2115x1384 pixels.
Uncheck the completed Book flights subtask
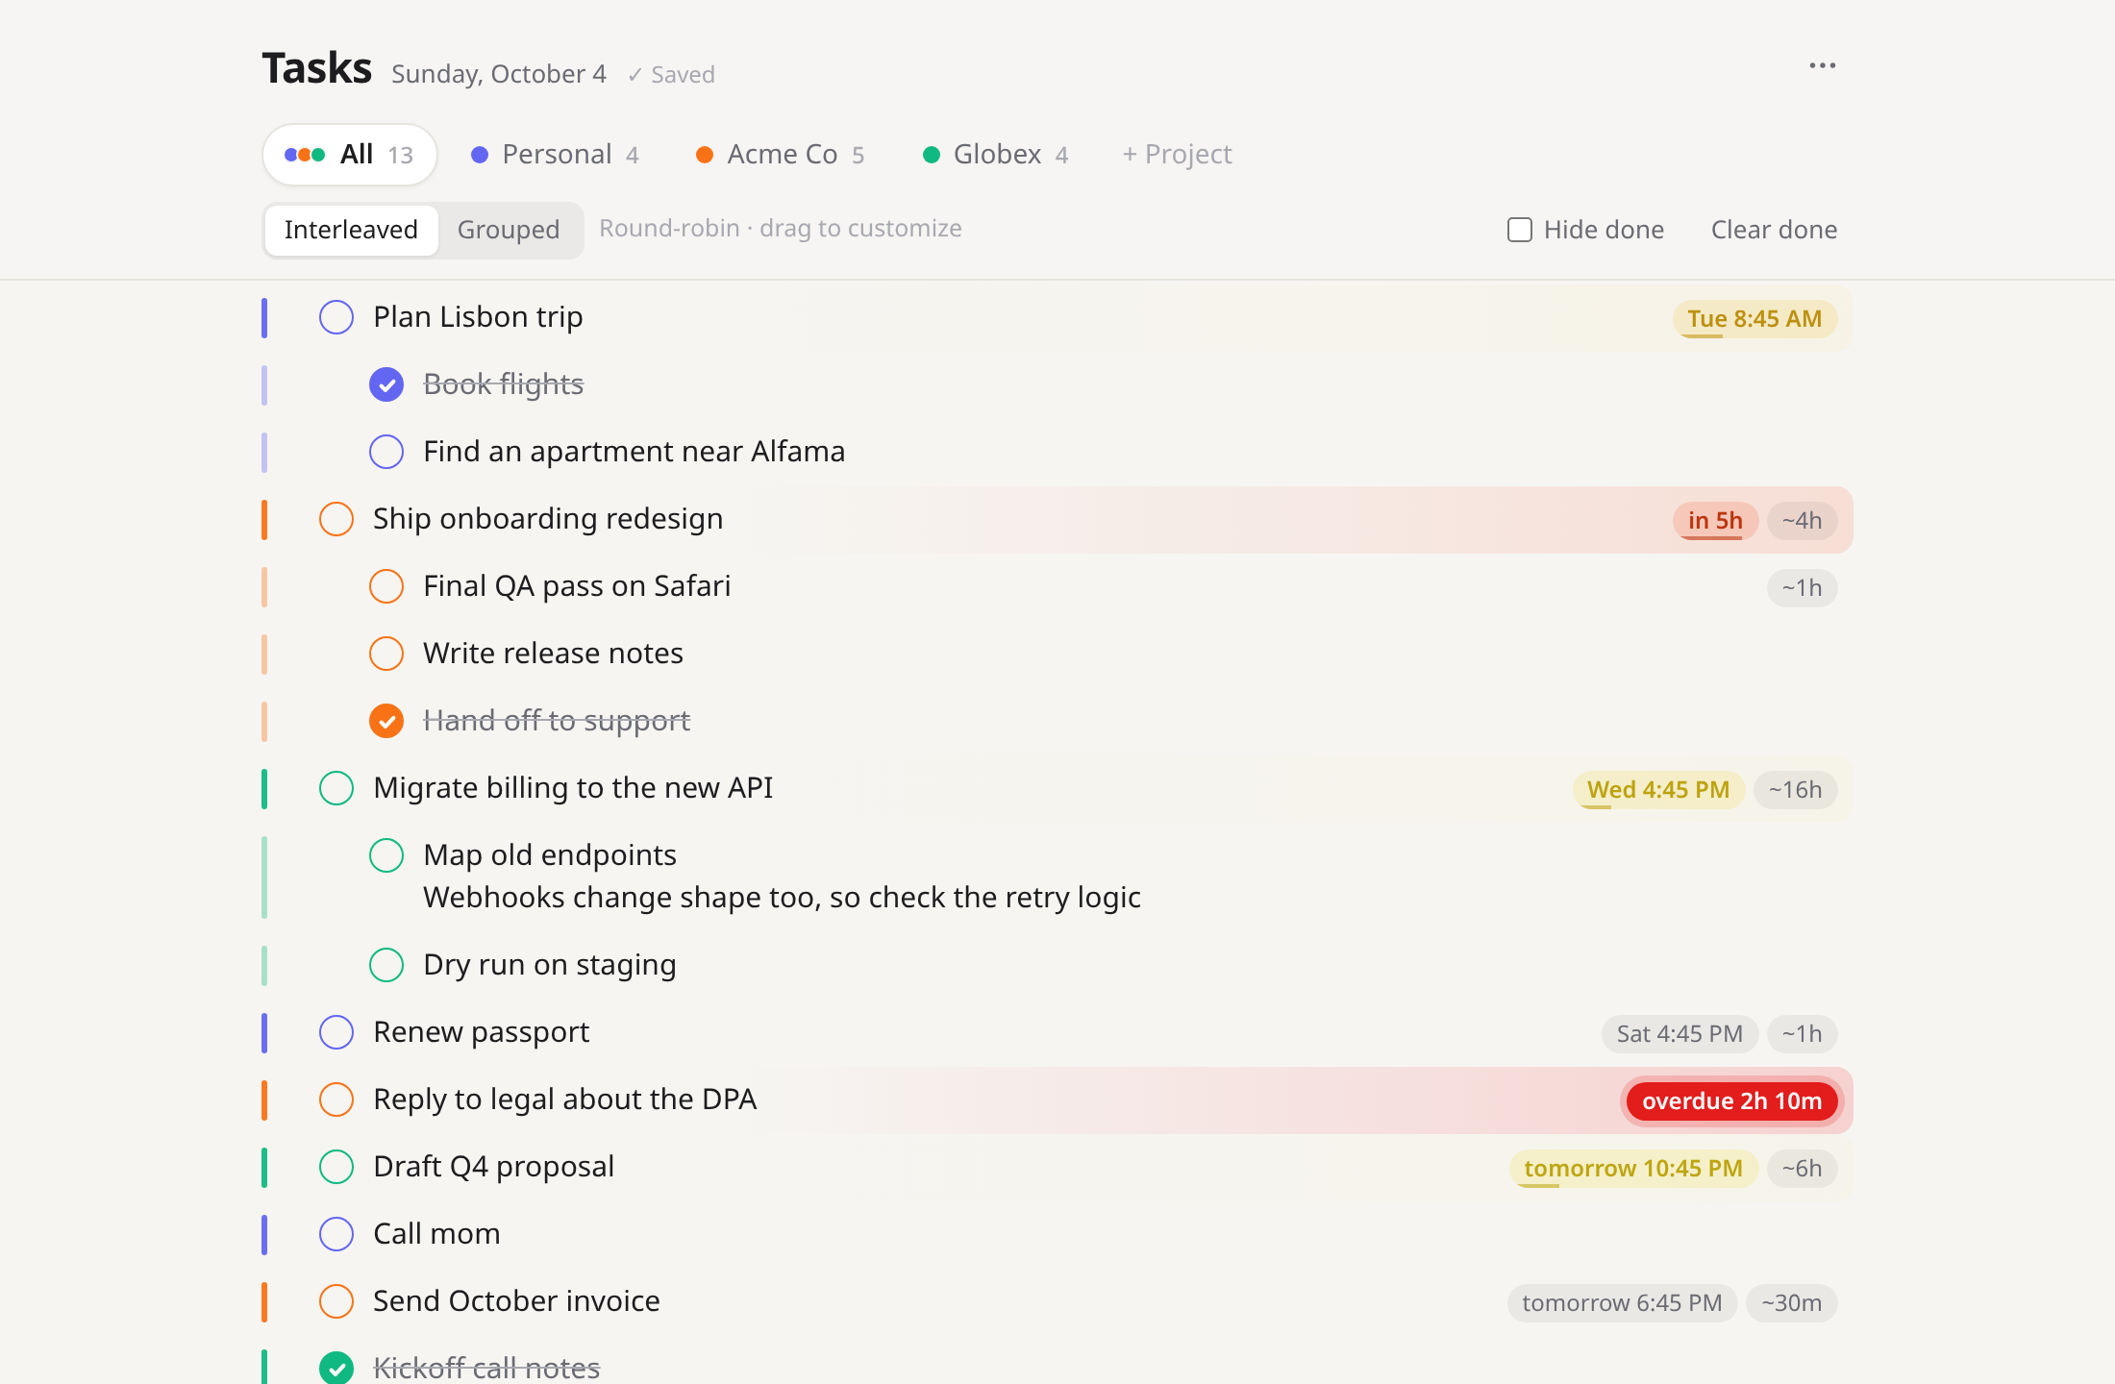pos(386,384)
